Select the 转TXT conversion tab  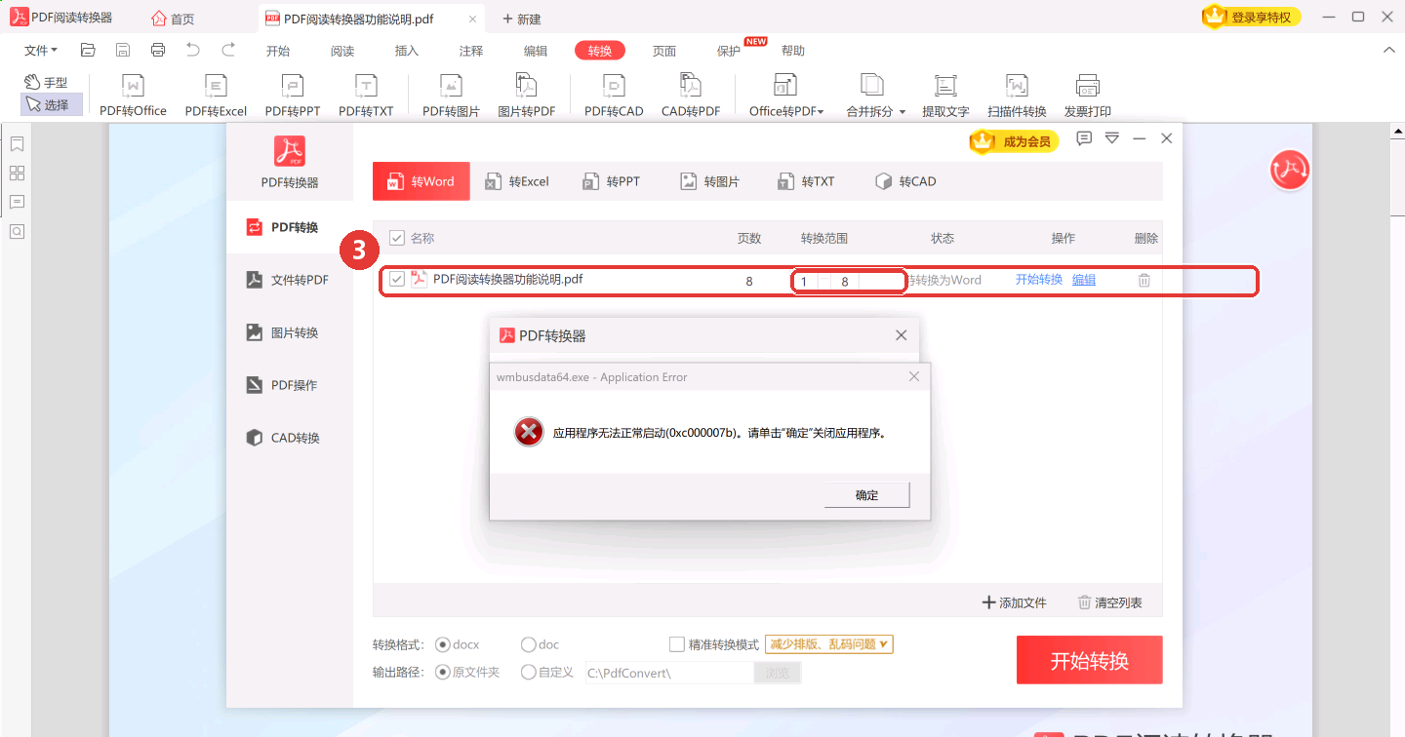[x=806, y=181]
